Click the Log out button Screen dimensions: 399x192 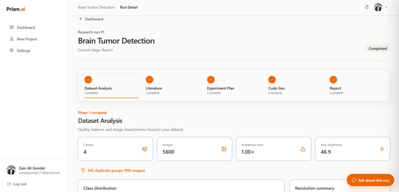click(17, 184)
